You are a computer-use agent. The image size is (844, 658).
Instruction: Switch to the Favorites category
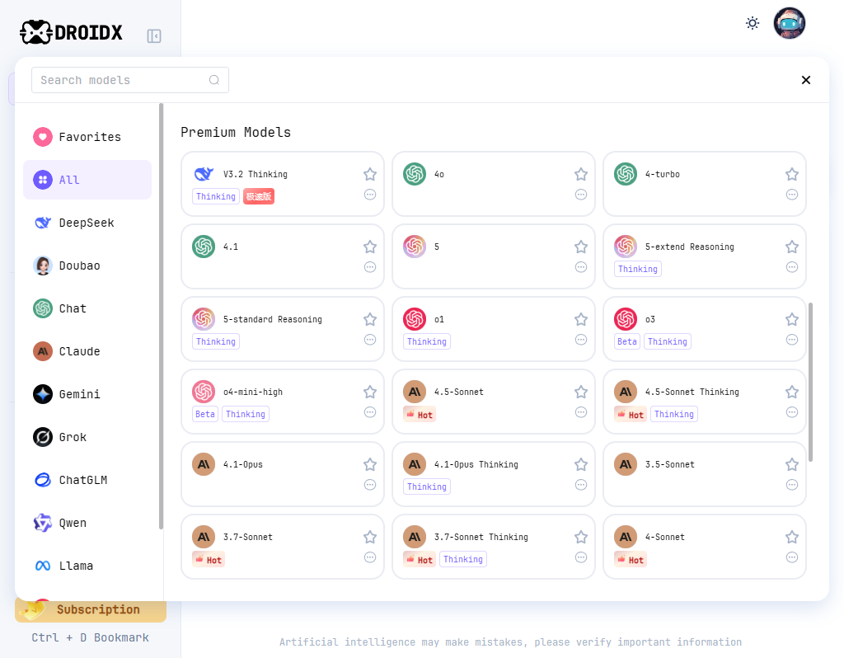click(87, 137)
